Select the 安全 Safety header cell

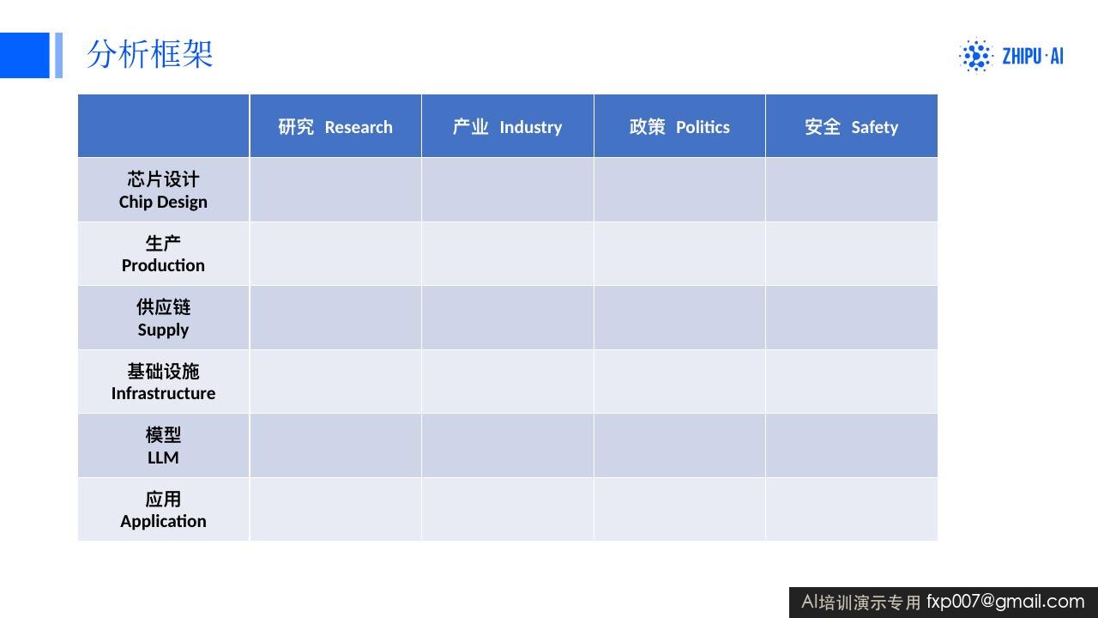(x=852, y=126)
